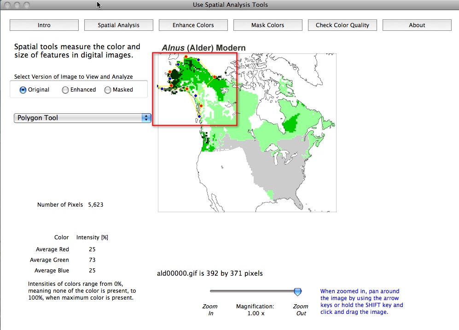The height and width of the screenshot is (330, 459).
Task: Open the Enhance Colors tab
Action: [x=193, y=25]
